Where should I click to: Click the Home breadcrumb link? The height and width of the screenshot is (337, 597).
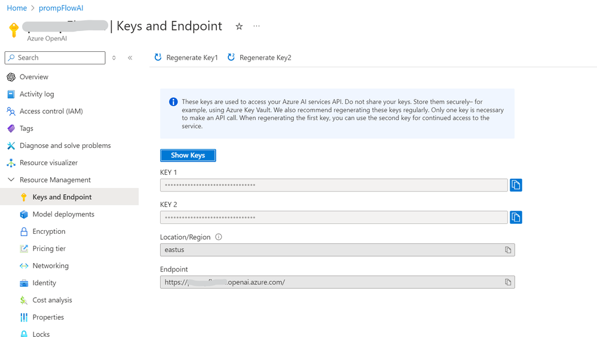coord(17,8)
